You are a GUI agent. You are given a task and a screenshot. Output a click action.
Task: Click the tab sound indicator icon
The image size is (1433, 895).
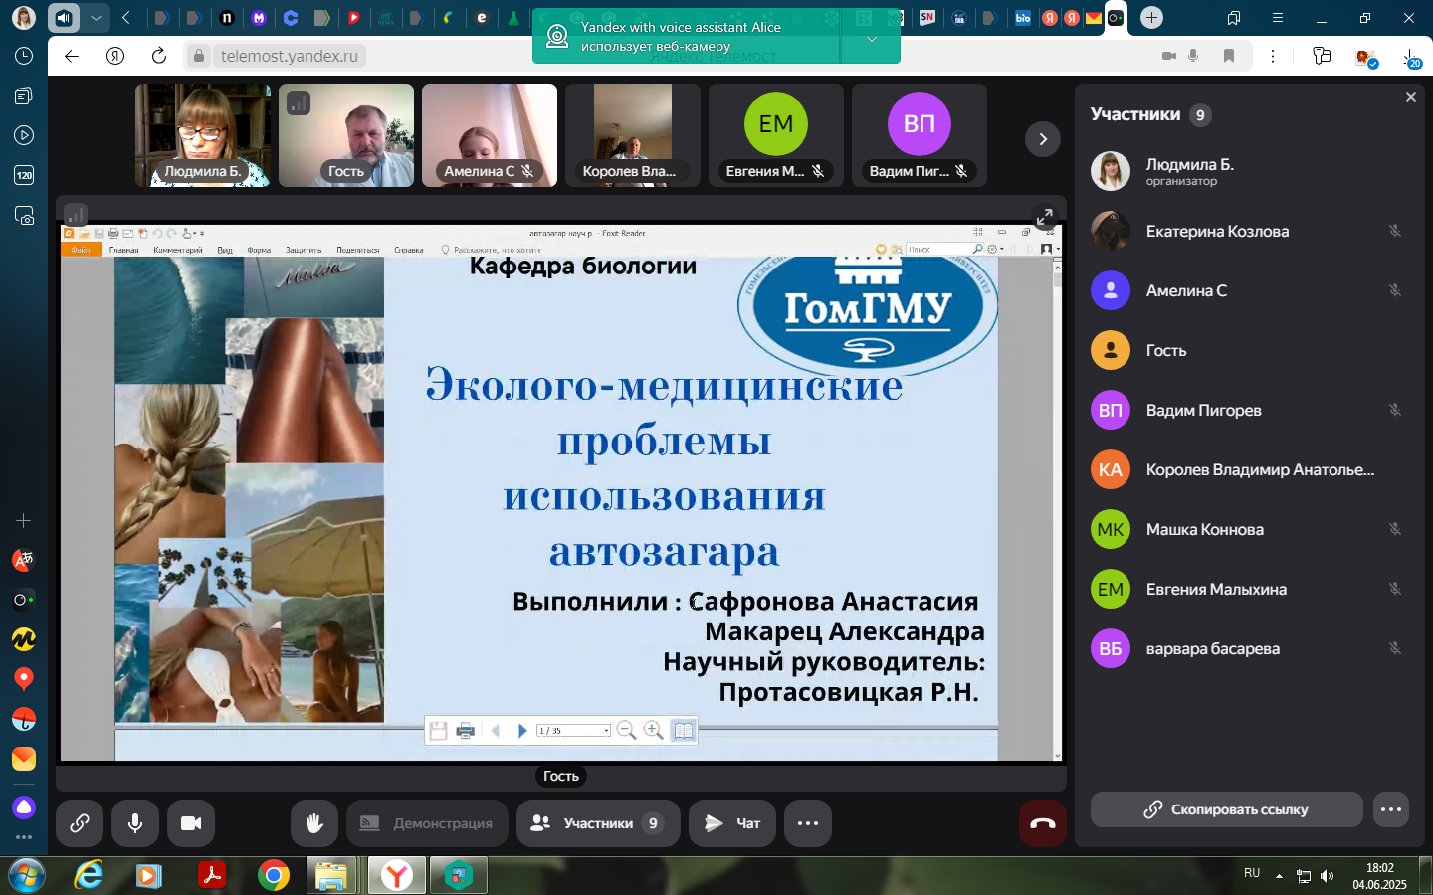pos(64,17)
